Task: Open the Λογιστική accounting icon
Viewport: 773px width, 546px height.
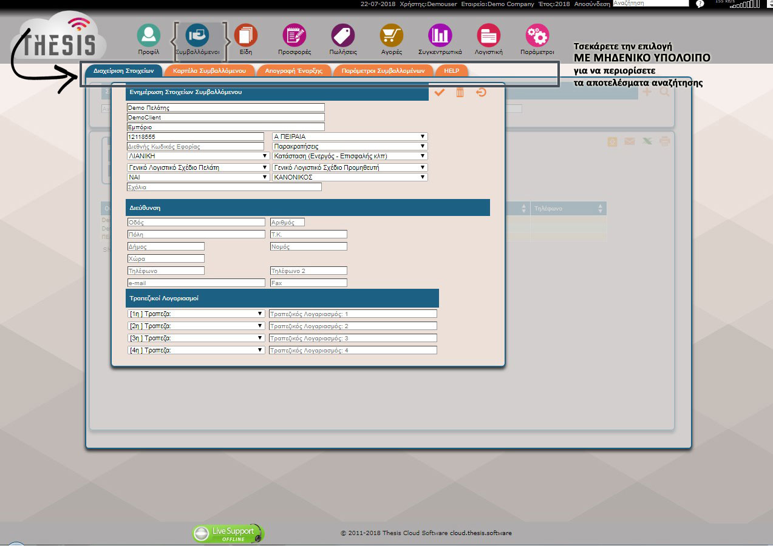Action: (489, 36)
